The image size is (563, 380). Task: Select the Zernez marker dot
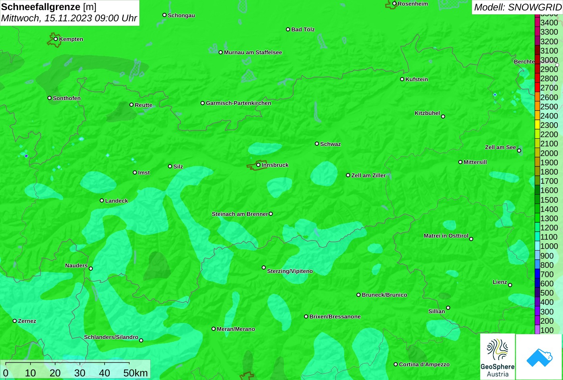[x=15, y=321]
